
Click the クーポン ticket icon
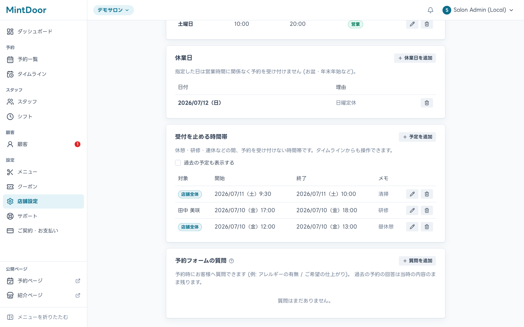click(x=10, y=187)
